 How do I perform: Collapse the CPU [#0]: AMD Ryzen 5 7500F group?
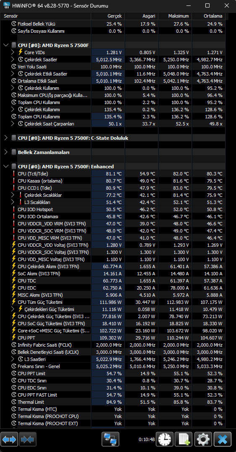(x=6, y=45)
